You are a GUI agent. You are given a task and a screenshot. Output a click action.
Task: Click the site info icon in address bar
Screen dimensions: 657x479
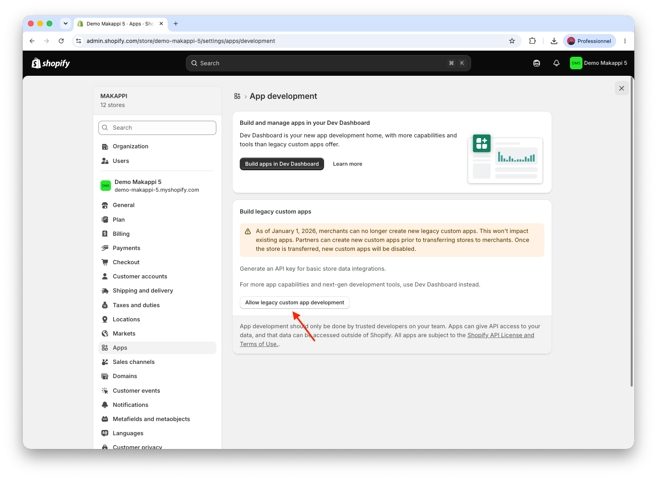pos(79,41)
